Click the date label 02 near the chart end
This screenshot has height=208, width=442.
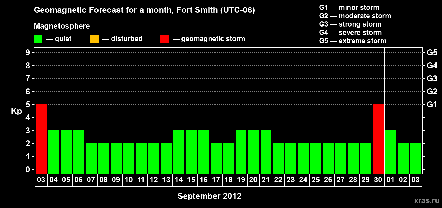403,180
